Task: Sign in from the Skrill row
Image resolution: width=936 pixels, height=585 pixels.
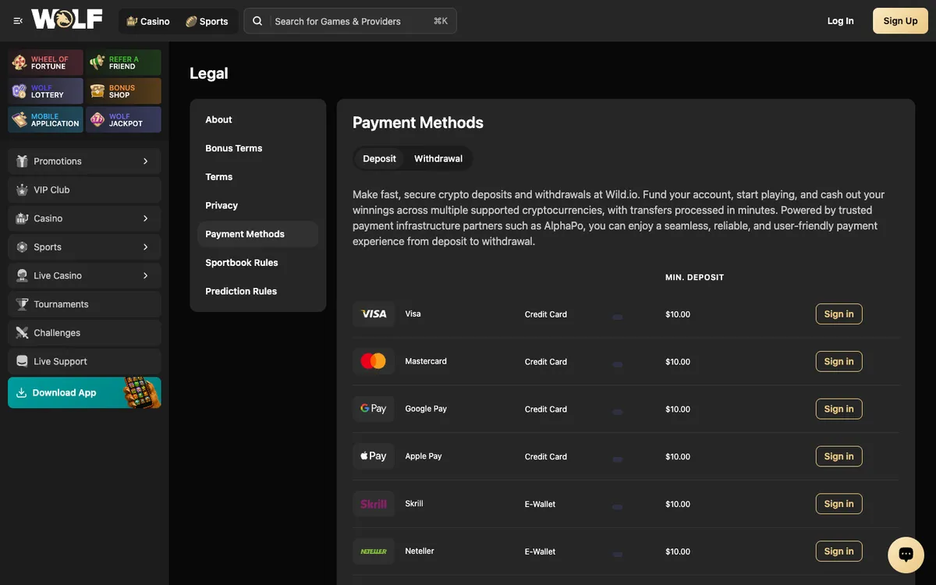Action: coord(838,504)
